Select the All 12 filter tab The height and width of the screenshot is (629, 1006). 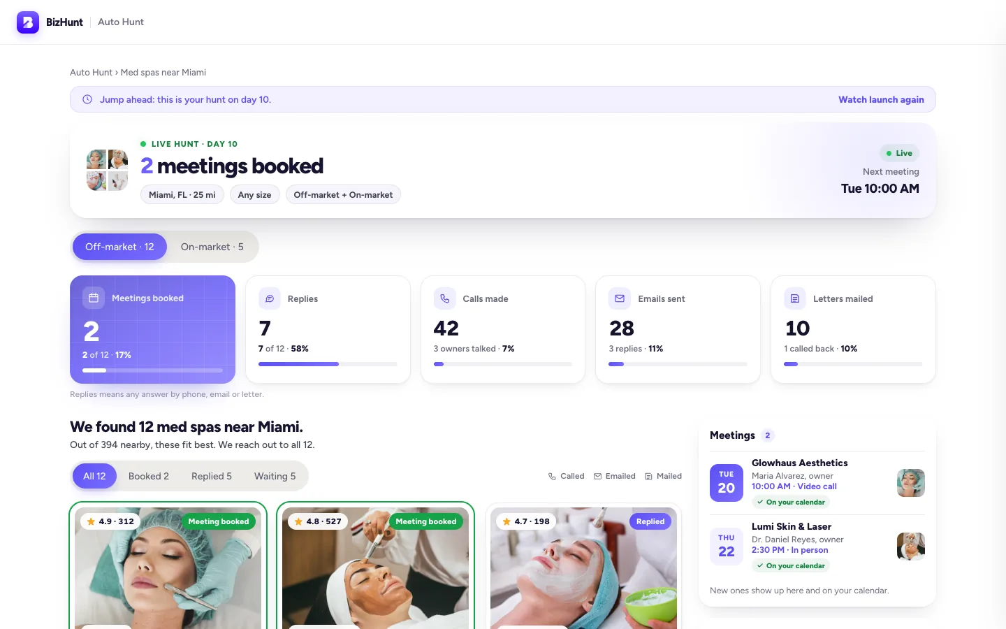(x=94, y=476)
